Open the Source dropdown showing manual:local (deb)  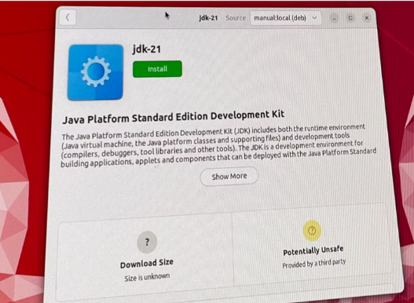pyautogui.click(x=286, y=18)
